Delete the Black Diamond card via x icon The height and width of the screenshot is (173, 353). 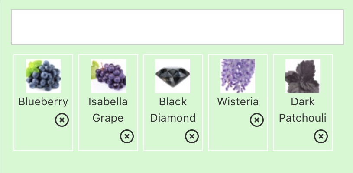tap(192, 136)
